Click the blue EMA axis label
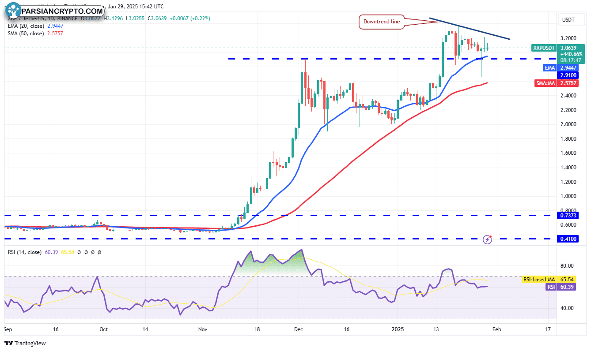The height and width of the screenshot is (351, 591). [x=549, y=68]
